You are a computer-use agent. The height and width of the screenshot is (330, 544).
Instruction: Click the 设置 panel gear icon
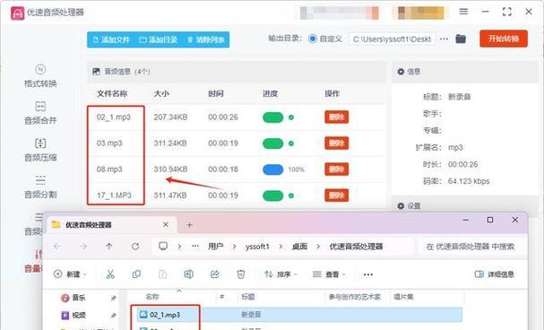(x=401, y=206)
